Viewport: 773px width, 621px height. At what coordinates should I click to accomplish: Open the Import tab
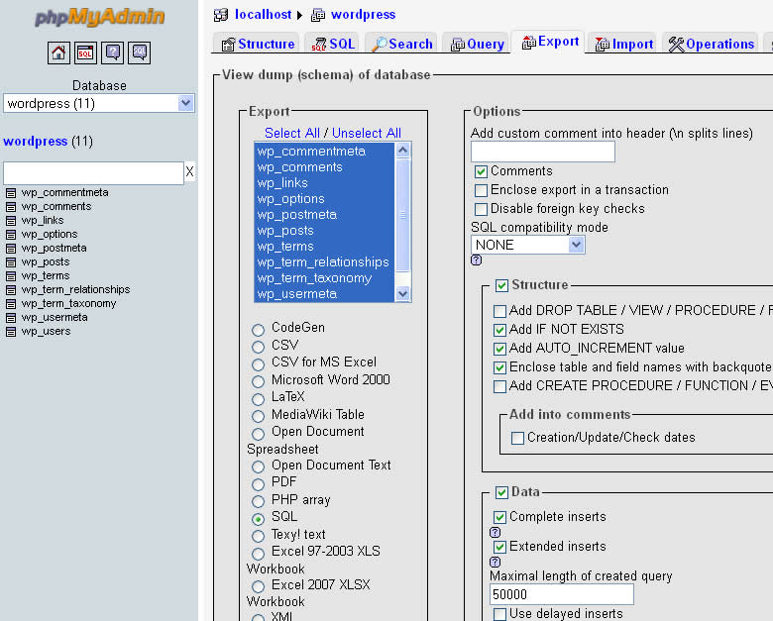(x=623, y=44)
